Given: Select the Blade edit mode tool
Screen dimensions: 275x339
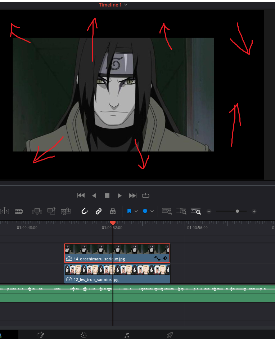Looking at the screenshot, I should click(x=19, y=211).
